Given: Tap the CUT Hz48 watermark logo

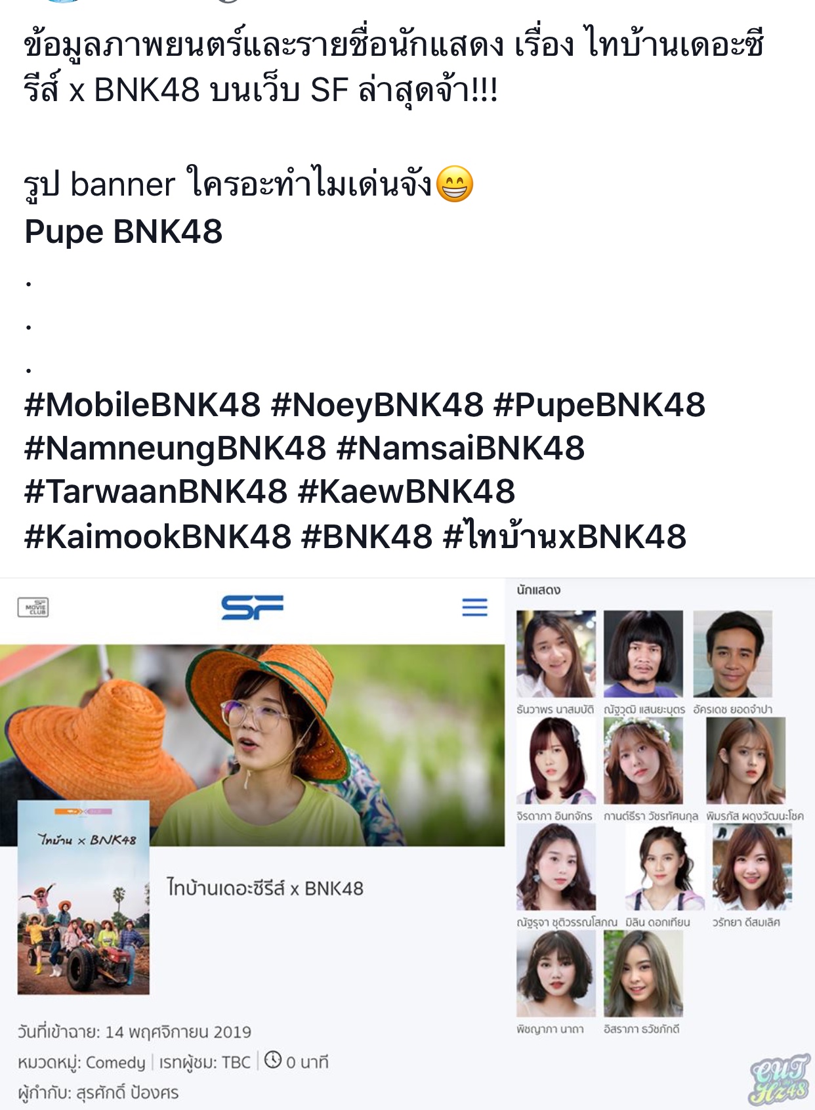Looking at the screenshot, I should pos(780,1080).
